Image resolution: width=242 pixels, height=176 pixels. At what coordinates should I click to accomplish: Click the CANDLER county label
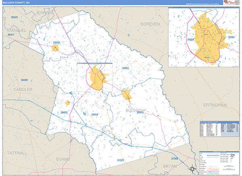pyautogui.click(x=23, y=89)
